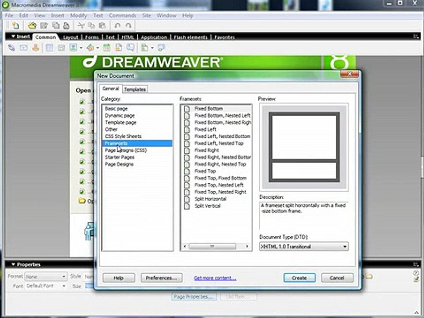This screenshot has height=318, width=424.
Task: Click the Framesets list right scroll arrow
Action: (247, 246)
